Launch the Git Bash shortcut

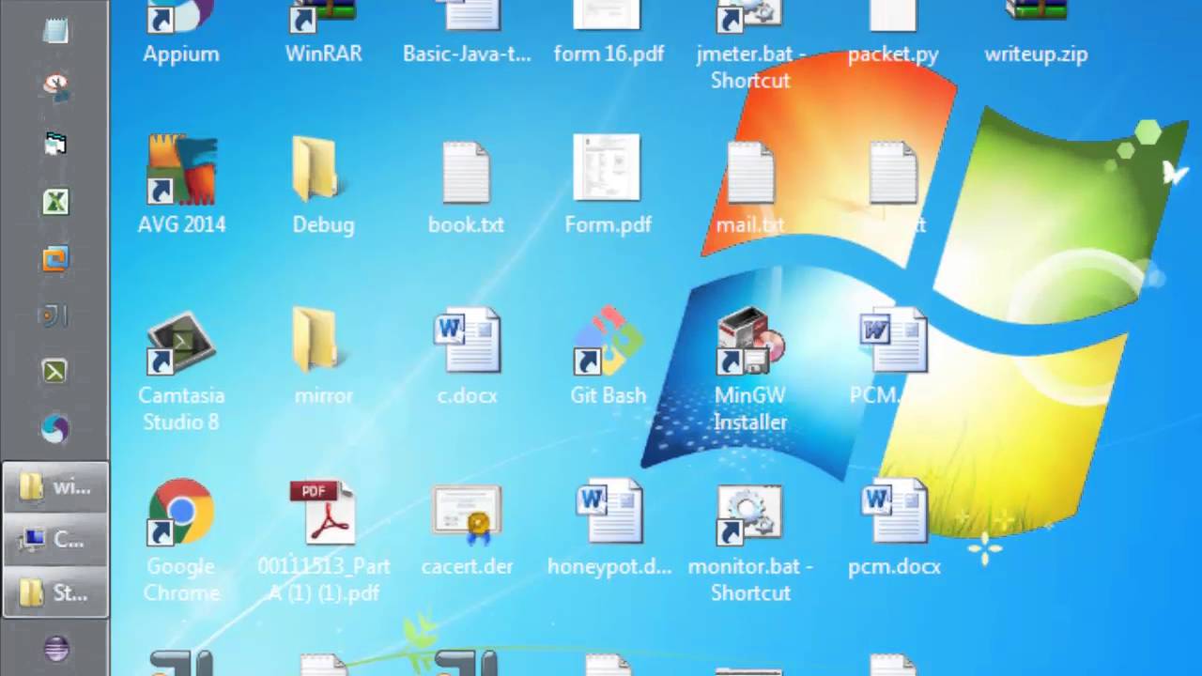[x=609, y=357]
